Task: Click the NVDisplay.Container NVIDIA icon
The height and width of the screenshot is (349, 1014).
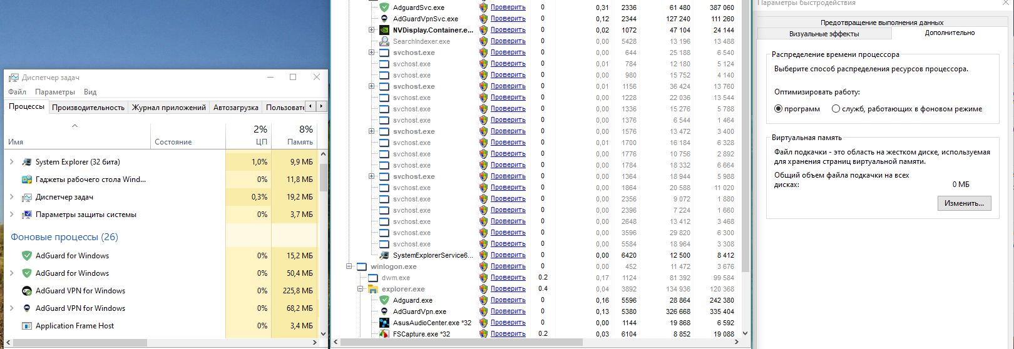Action: click(384, 30)
